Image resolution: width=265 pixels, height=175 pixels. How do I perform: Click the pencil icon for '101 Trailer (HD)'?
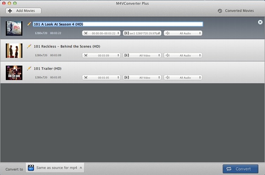[29, 68]
